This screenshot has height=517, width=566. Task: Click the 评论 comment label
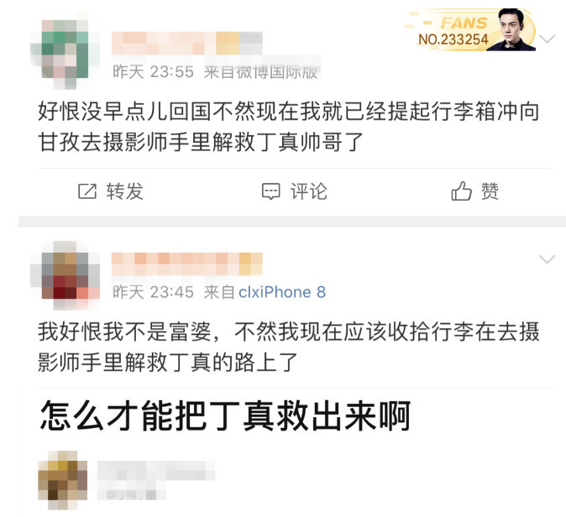pyautogui.click(x=309, y=191)
